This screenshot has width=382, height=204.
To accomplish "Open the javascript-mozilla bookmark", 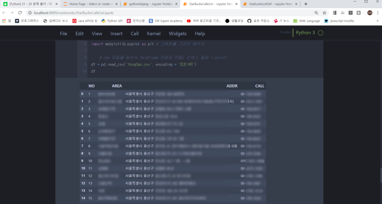I will tap(339, 21).
